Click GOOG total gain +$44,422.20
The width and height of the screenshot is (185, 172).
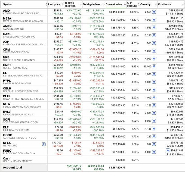click(97, 135)
